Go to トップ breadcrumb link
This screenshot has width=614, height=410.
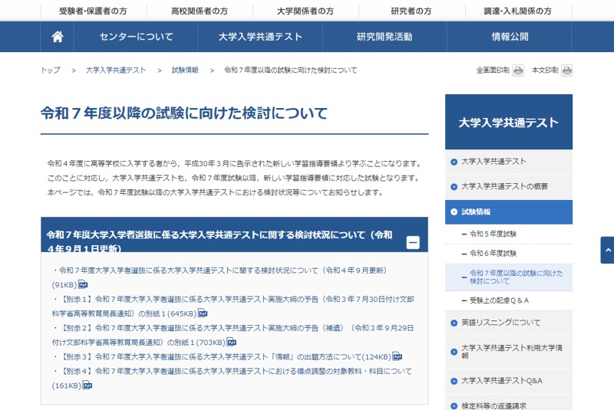pos(51,71)
